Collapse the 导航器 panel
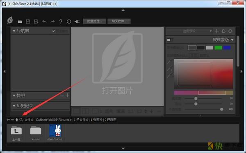The image size is (246, 153). (x=14, y=31)
